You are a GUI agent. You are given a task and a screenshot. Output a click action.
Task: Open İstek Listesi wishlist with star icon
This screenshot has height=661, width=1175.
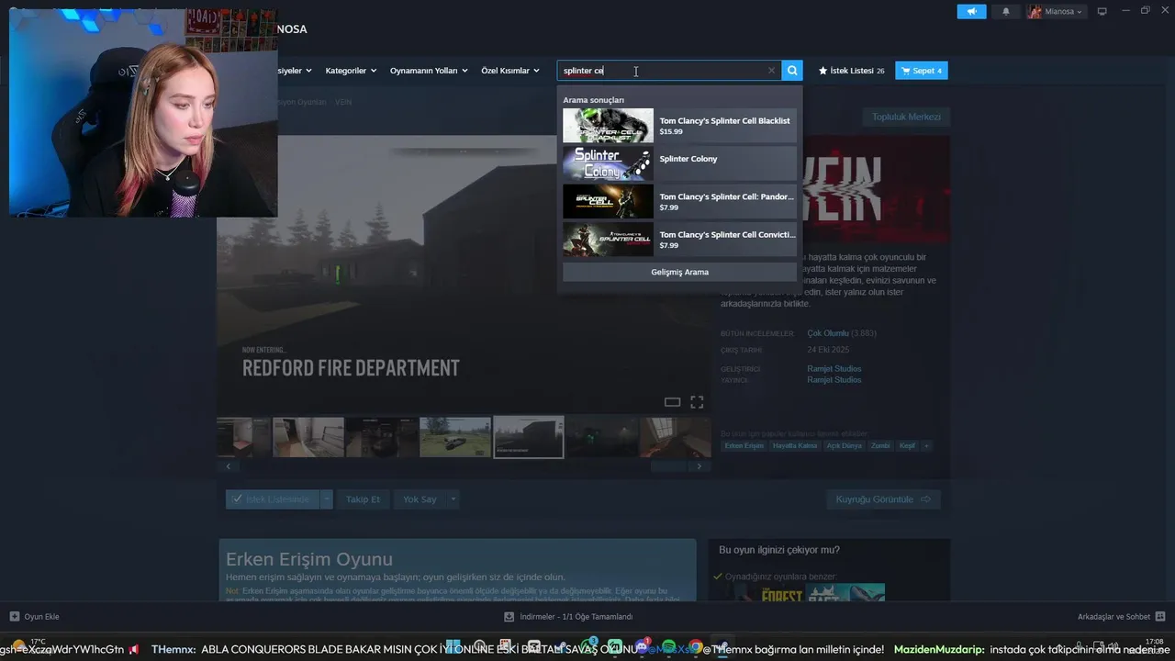click(851, 71)
